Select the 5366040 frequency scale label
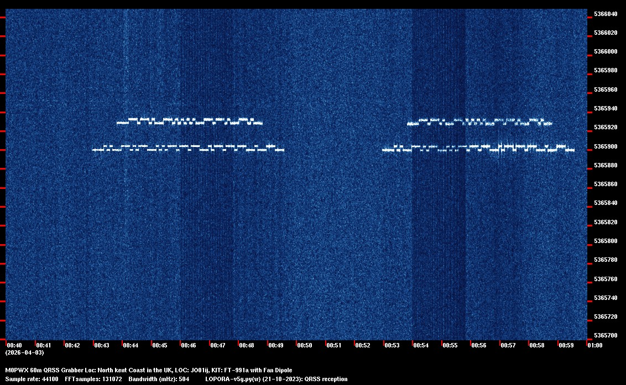Image resolution: width=626 pixels, height=385 pixels. 606,14
